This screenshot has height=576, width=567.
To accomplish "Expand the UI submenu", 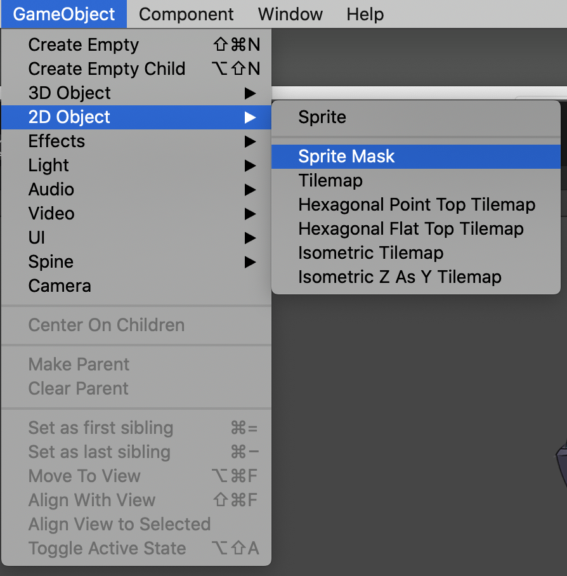I will click(37, 238).
